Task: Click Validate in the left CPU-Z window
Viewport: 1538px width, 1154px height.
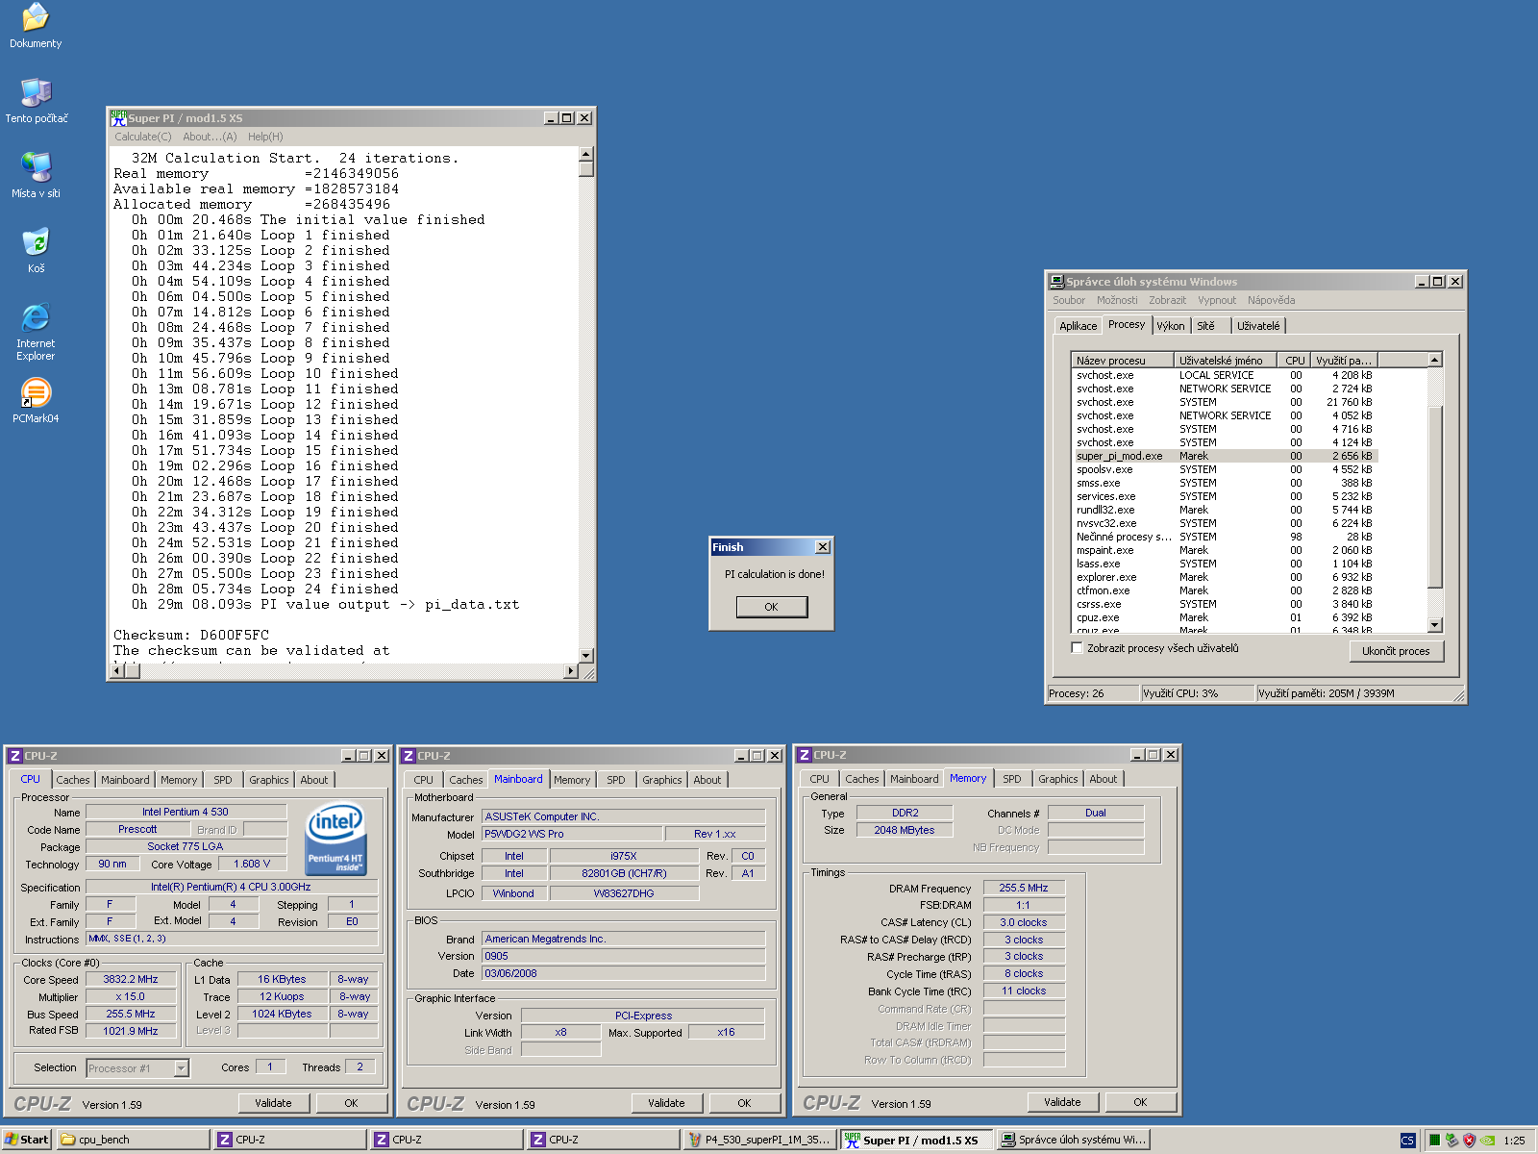Action: pyautogui.click(x=273, y=1103)
